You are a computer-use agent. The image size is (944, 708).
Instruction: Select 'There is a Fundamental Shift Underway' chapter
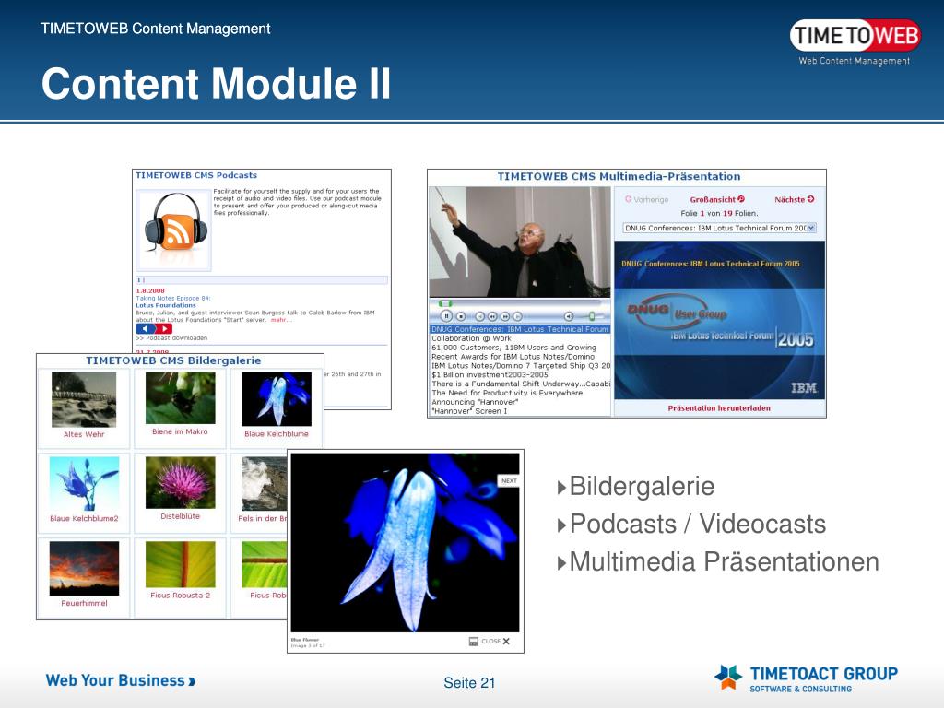[x=521, y=383]
